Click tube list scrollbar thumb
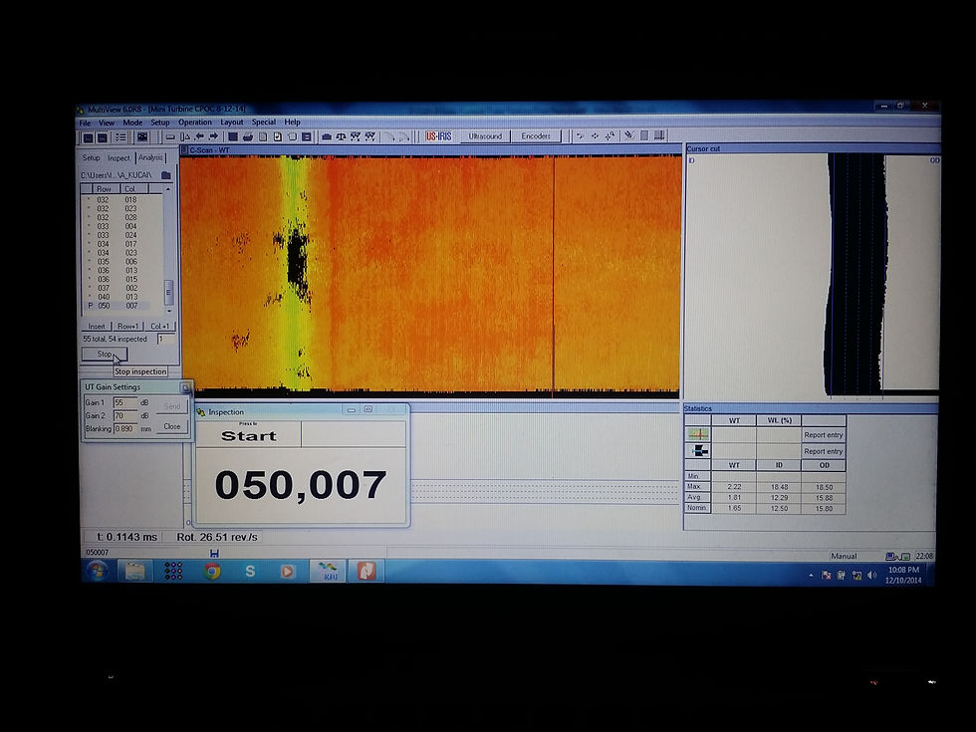The width and height of the screenshot is (976, 732). click(168, 291)
